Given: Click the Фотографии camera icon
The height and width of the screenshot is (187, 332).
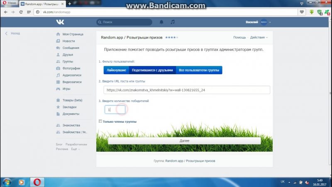Looking at the screenshot, I should click(58, 68).
